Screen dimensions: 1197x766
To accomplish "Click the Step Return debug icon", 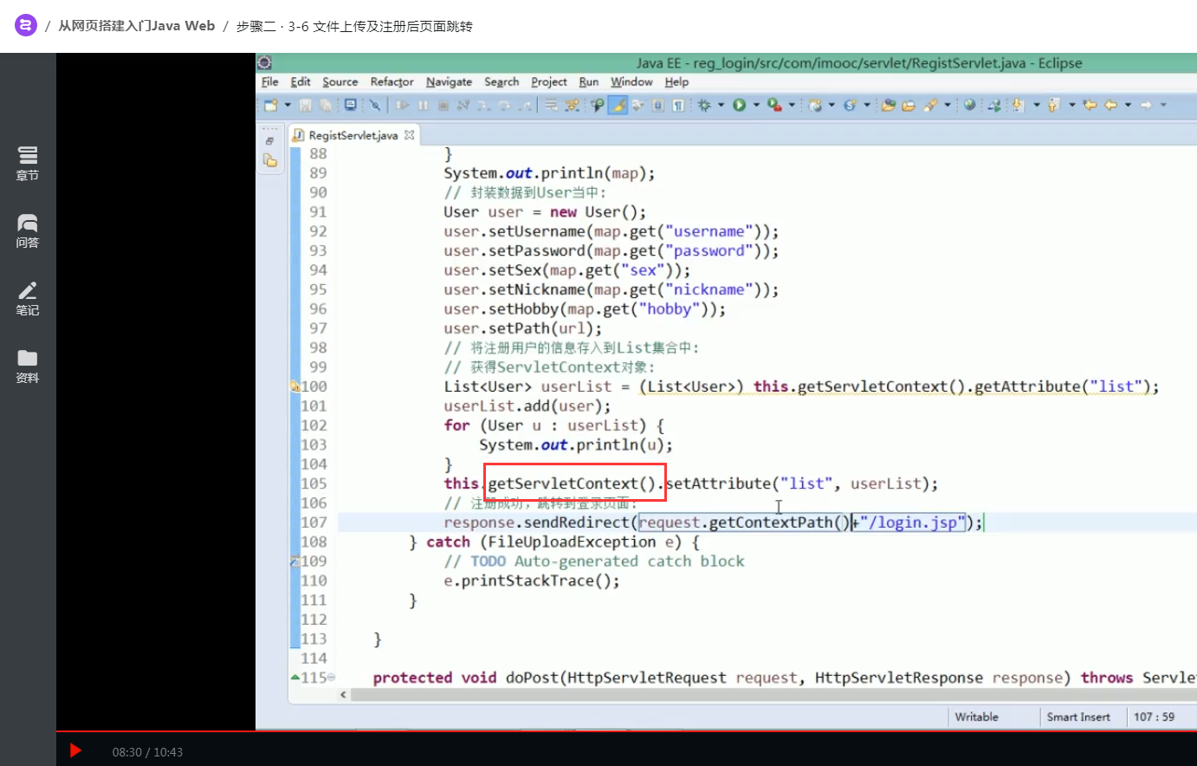I will pos(525,105).
